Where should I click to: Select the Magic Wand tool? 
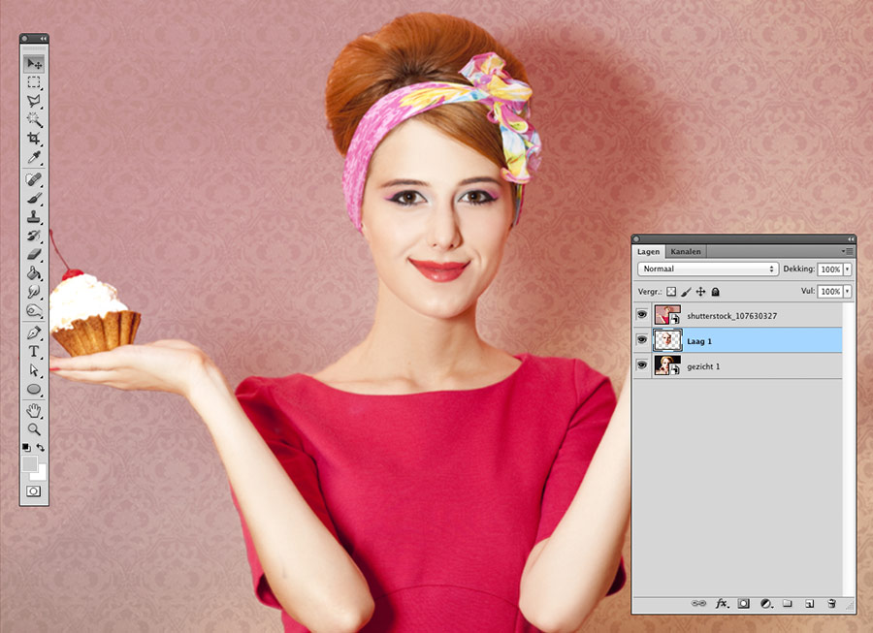pos(34,119)
